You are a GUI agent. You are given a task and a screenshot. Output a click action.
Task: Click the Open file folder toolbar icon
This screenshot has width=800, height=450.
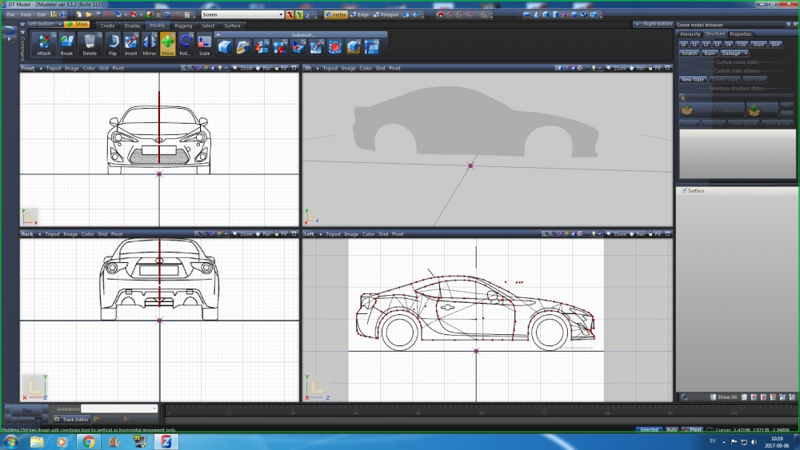pyautogui.click(x=89, y=14)
